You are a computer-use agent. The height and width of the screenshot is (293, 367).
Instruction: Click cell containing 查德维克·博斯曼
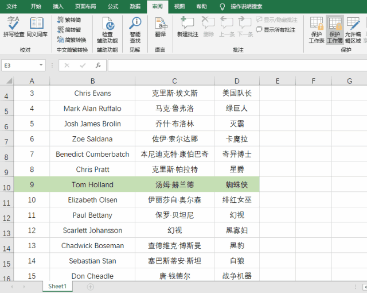click(x=174, y=246)
